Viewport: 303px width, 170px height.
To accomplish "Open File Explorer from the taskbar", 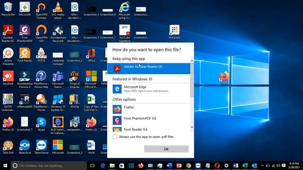I will 112,166.
